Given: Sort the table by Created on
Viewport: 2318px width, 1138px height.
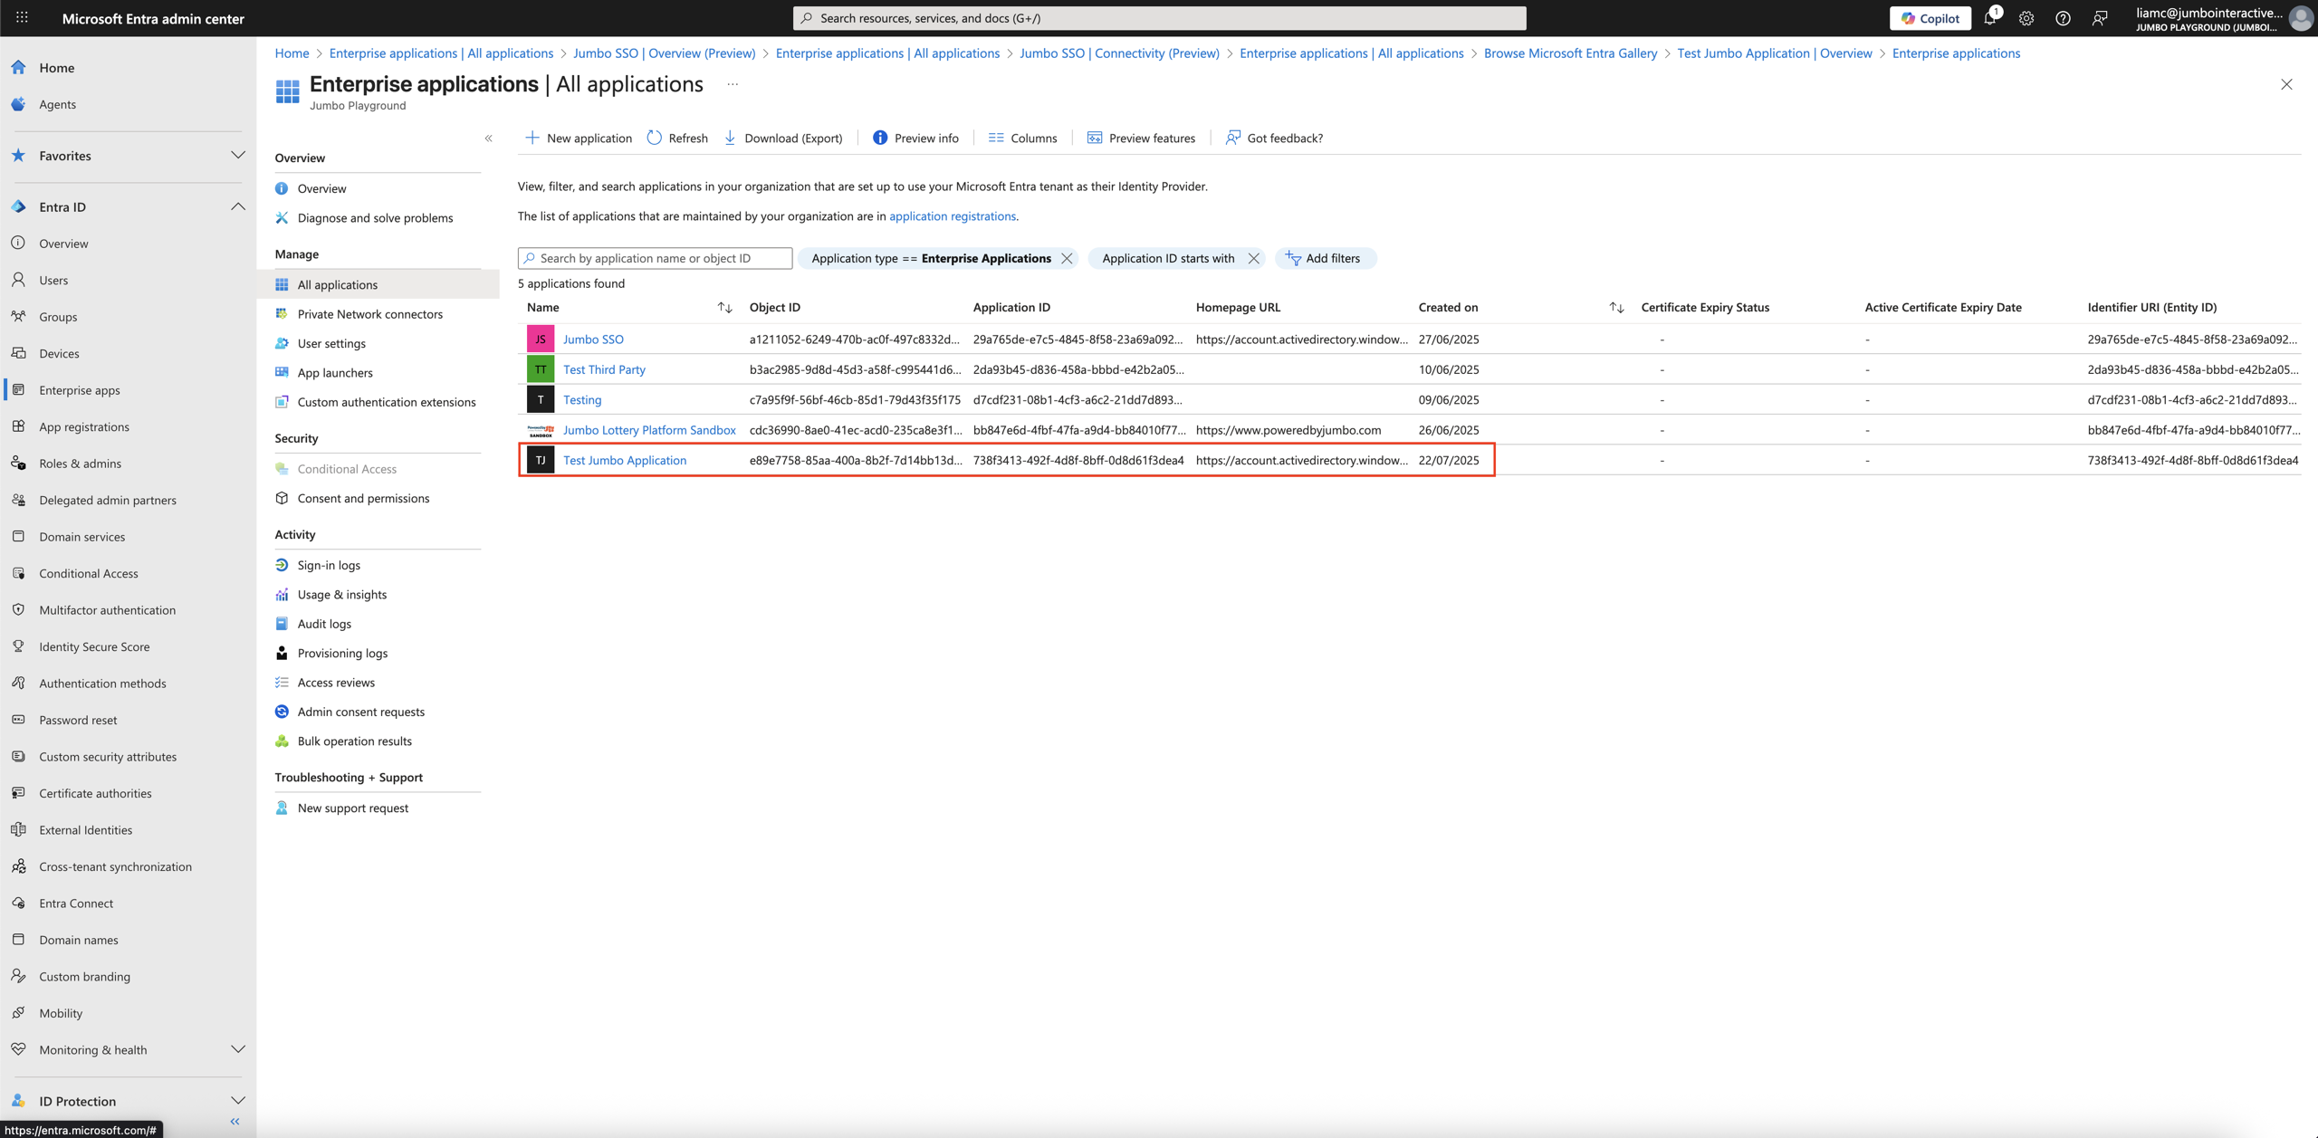Looking at the screenshot, I should click(1616, 307).
